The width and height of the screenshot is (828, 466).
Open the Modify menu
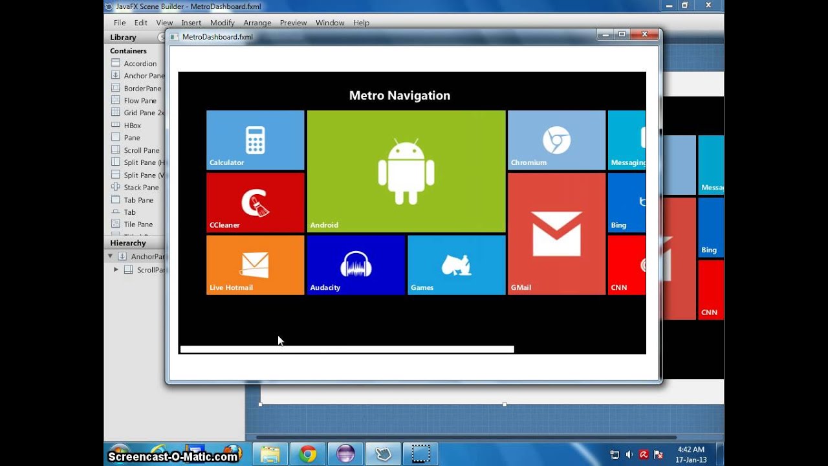[223, 23]
